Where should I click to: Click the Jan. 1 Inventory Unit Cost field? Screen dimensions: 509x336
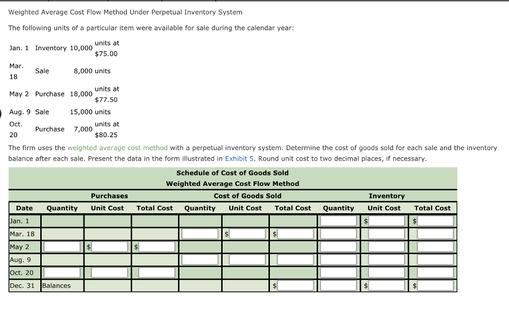385,220
